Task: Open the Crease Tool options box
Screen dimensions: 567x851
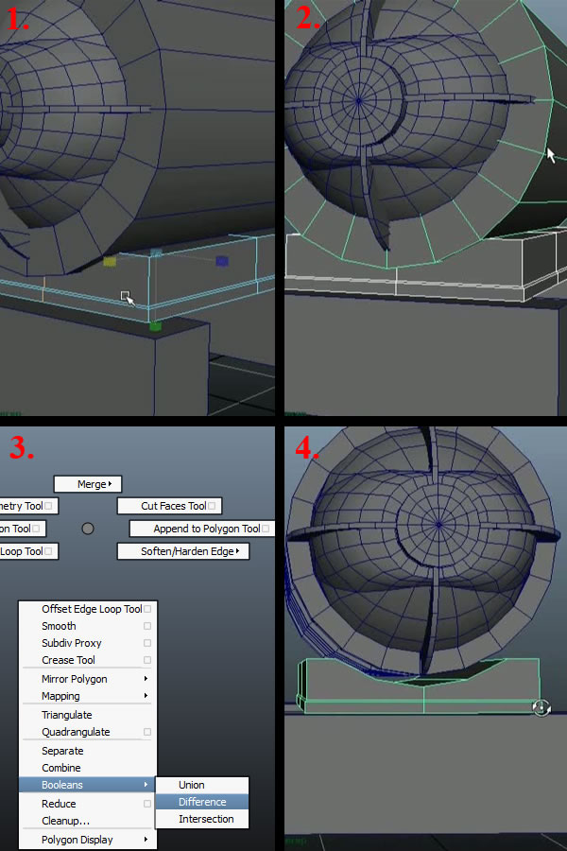Action: [x=147, y=661]
